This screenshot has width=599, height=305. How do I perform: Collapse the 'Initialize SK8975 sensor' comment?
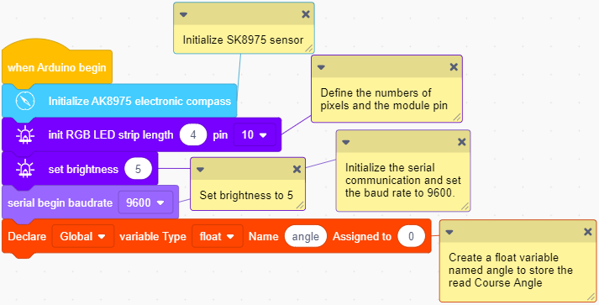click(x=183, y=14)
